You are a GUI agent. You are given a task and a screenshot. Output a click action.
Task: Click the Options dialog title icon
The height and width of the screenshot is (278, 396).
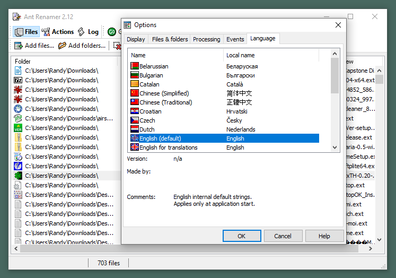pyautogui.click(x=127, y=25)
